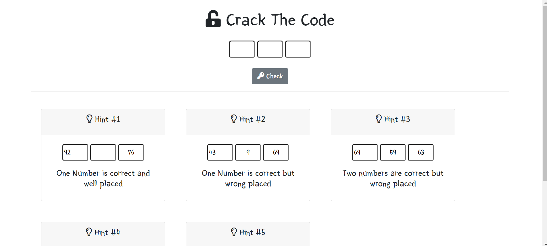Select the last code entry box
This screenshot has height=246, width=547.
(298, 49)
